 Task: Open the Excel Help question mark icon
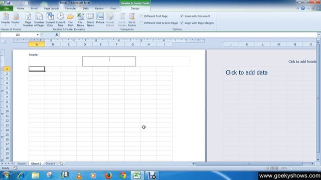pyautogui.click(x=303, y=8)
